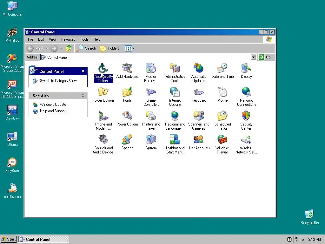Click the taskbar clock showing 9:13 AM

pyautogui.click(x=315, y=240)
